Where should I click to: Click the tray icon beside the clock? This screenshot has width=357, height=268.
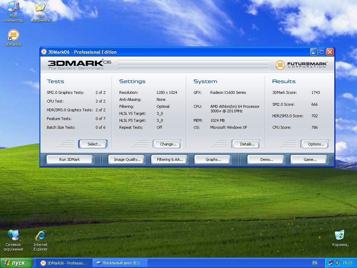[x=337, y=263]
